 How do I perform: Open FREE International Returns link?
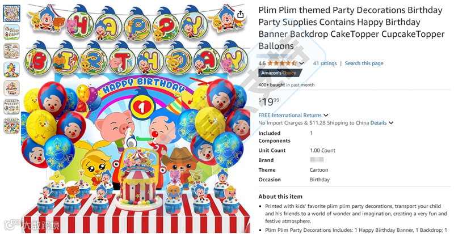(290, 115)
